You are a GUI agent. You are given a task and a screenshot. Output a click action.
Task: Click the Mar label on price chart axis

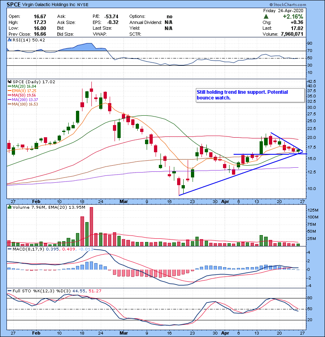tap(123, 201)
